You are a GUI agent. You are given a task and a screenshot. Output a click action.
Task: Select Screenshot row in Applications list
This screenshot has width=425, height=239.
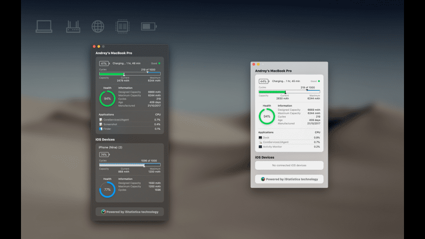click(129, 124)
